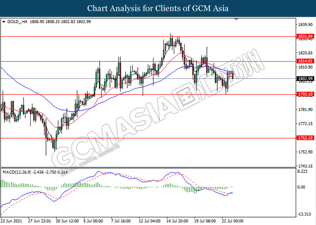316x225 pixels.
Task: Click the 1752.90 price axis value
Action: coord(305,152)
